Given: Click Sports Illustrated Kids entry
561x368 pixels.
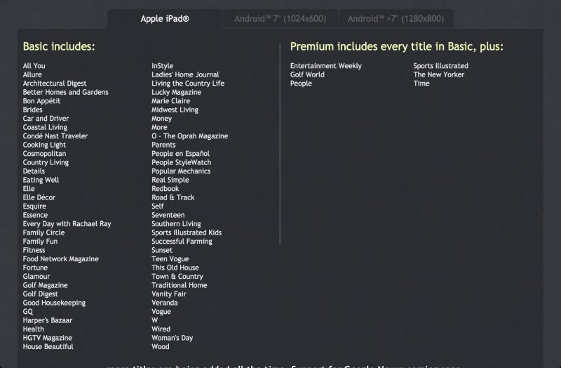Looking at the screenshot, I should (x=187, y=232).
